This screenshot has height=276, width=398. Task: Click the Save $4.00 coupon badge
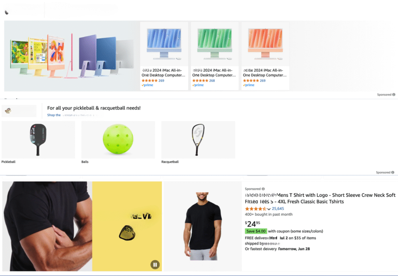[256, 231]
